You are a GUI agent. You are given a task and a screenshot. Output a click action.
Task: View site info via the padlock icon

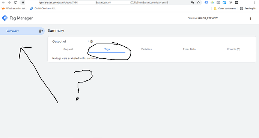coord(23,3)
